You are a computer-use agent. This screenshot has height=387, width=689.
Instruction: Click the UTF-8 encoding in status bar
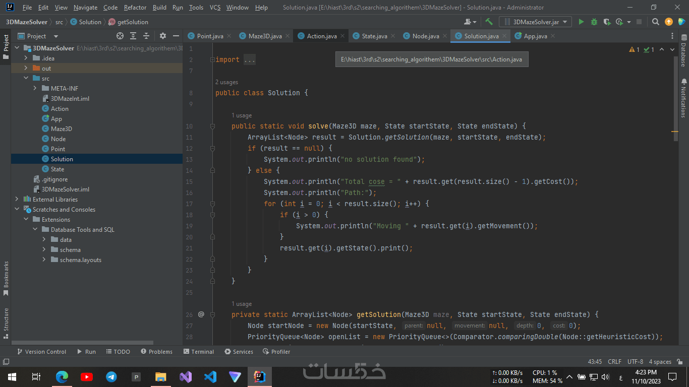pyautogui.click(x=635, y=362)
